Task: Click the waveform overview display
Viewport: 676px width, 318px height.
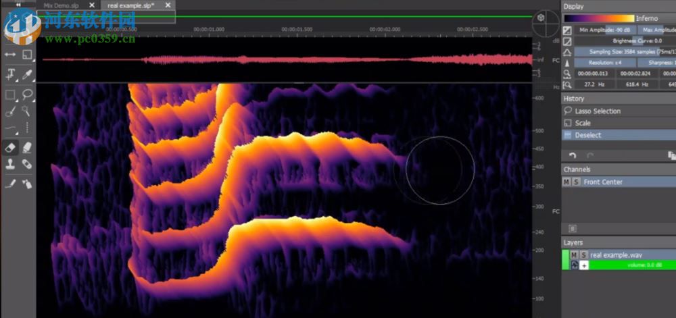Action: [285, 59]
